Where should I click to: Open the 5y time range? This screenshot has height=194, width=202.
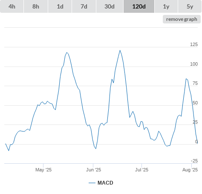click(x=190, y=6)
